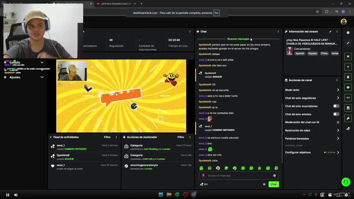Click the Español stream tag
The height and width of the screenshot is (199, 354).
click(x=313, y=53)
